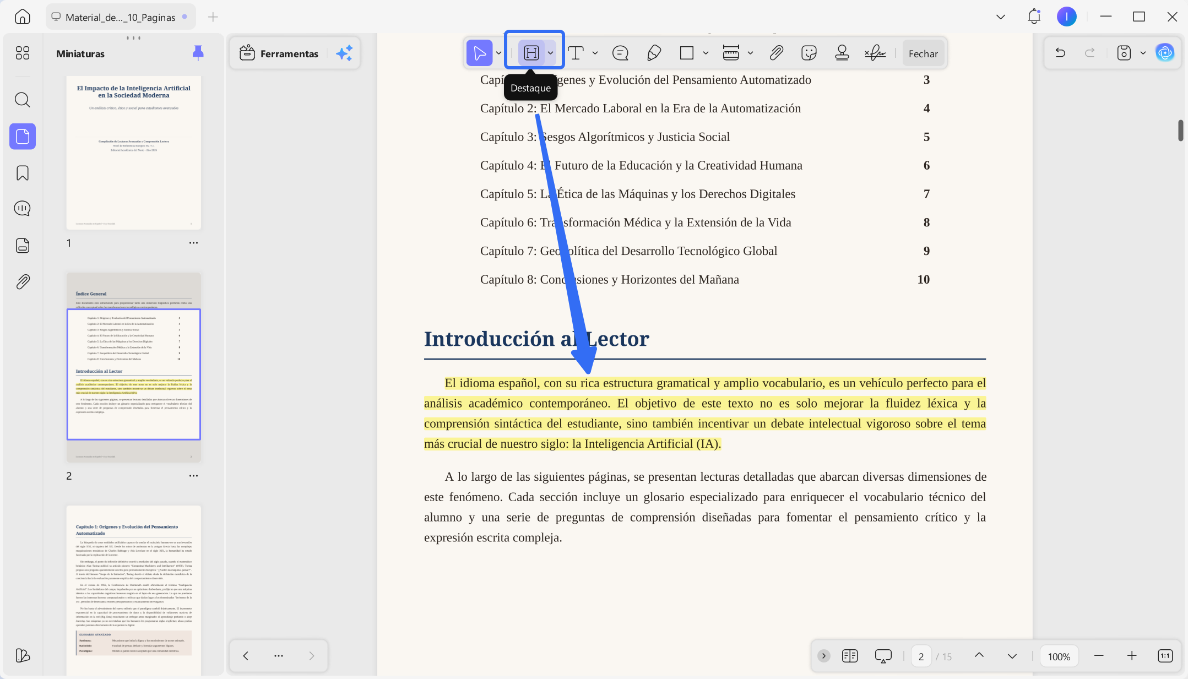The height and width of the screenshot is (679, 1188).
Task: Select the attach file paperclip tool
Action: [x=776, y=53]
